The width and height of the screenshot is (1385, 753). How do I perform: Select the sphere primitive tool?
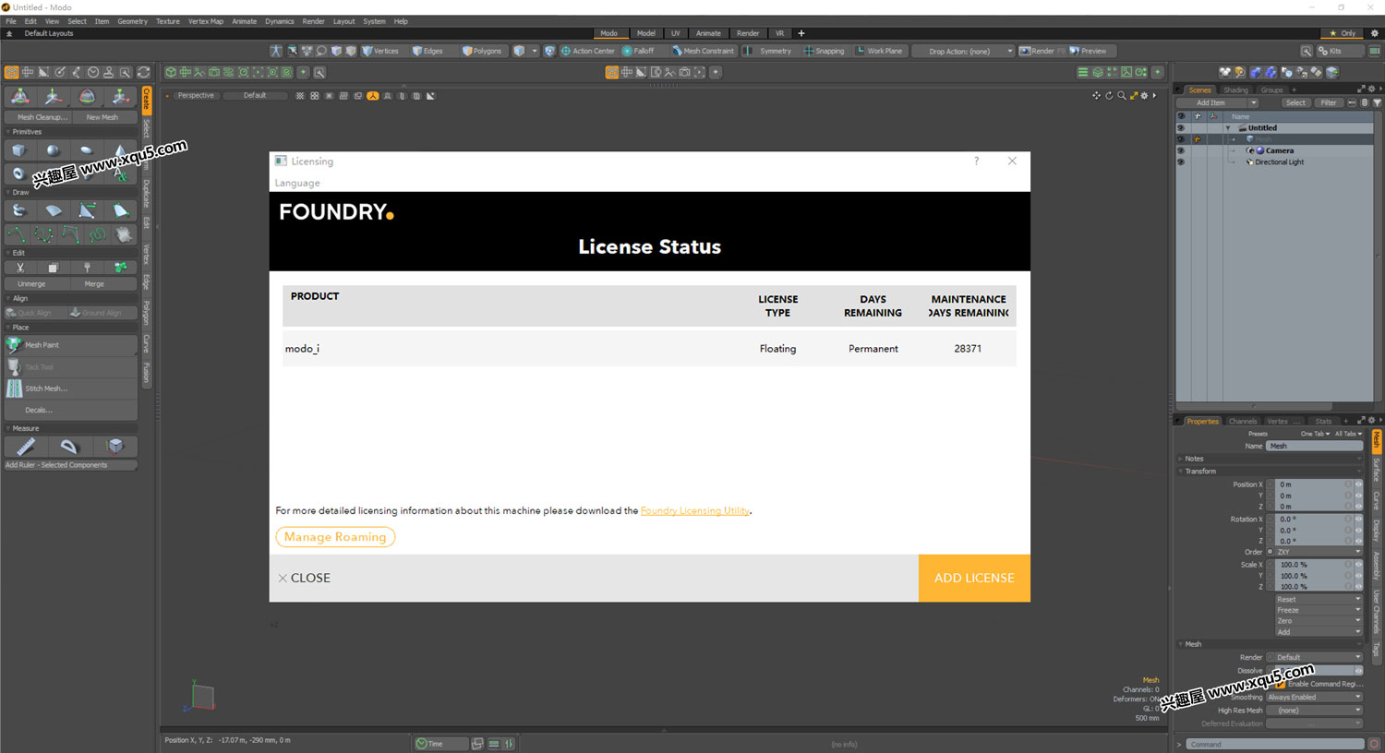(53, 150)
